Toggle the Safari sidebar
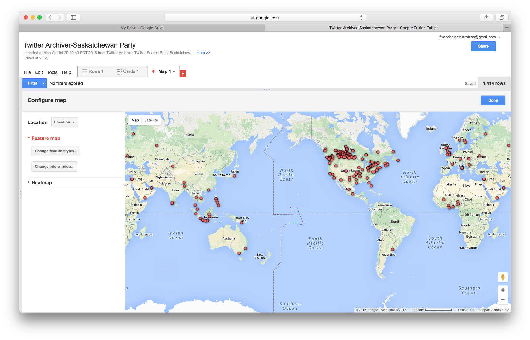 point(73,17)
